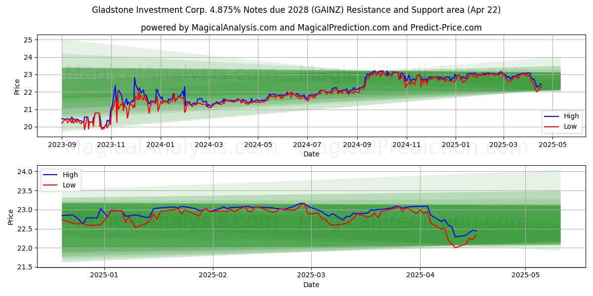Click the '2024-01' tick label
Screen dimensions: 593x296
click(161, 145)
